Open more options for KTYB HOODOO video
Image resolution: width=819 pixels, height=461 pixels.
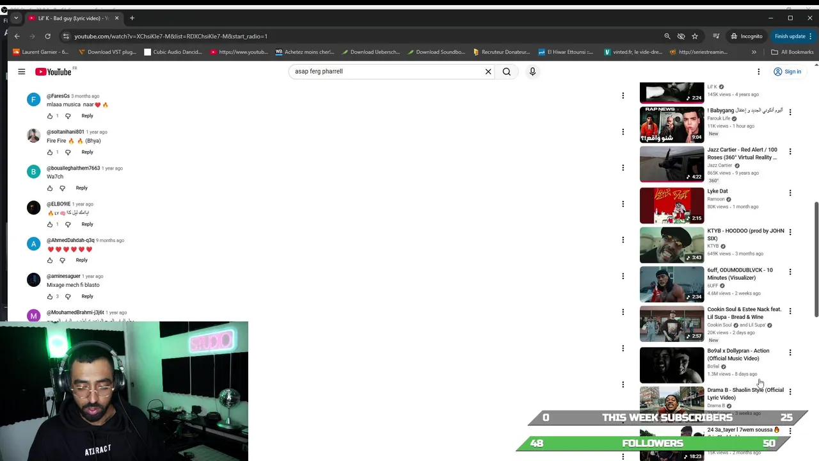(x=790, y=232)
